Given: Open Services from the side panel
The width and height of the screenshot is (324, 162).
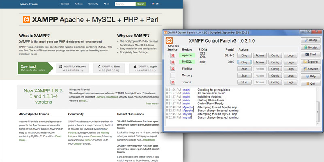Looking at the screenshot, I should tap(311, 69).
